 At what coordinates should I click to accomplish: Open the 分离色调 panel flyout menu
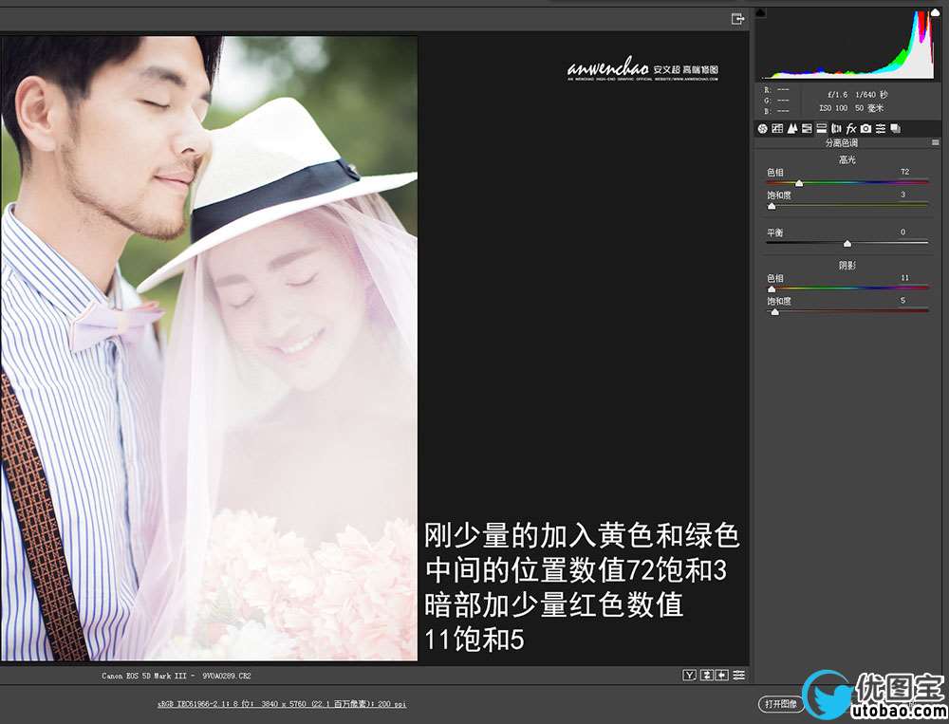click(936, 143)
